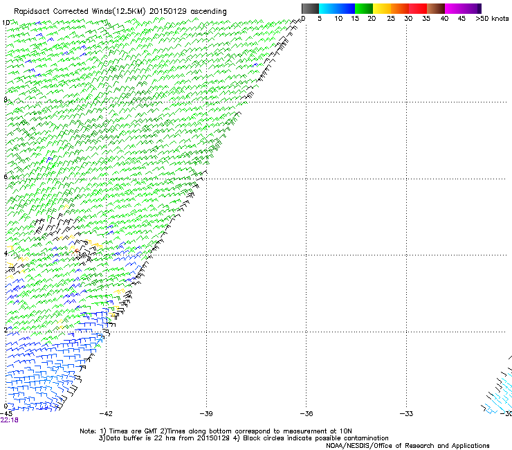The image size is (512, 450).
Task: Click the magenta 40-45 knots legend color
Action: tap(454, 8)
